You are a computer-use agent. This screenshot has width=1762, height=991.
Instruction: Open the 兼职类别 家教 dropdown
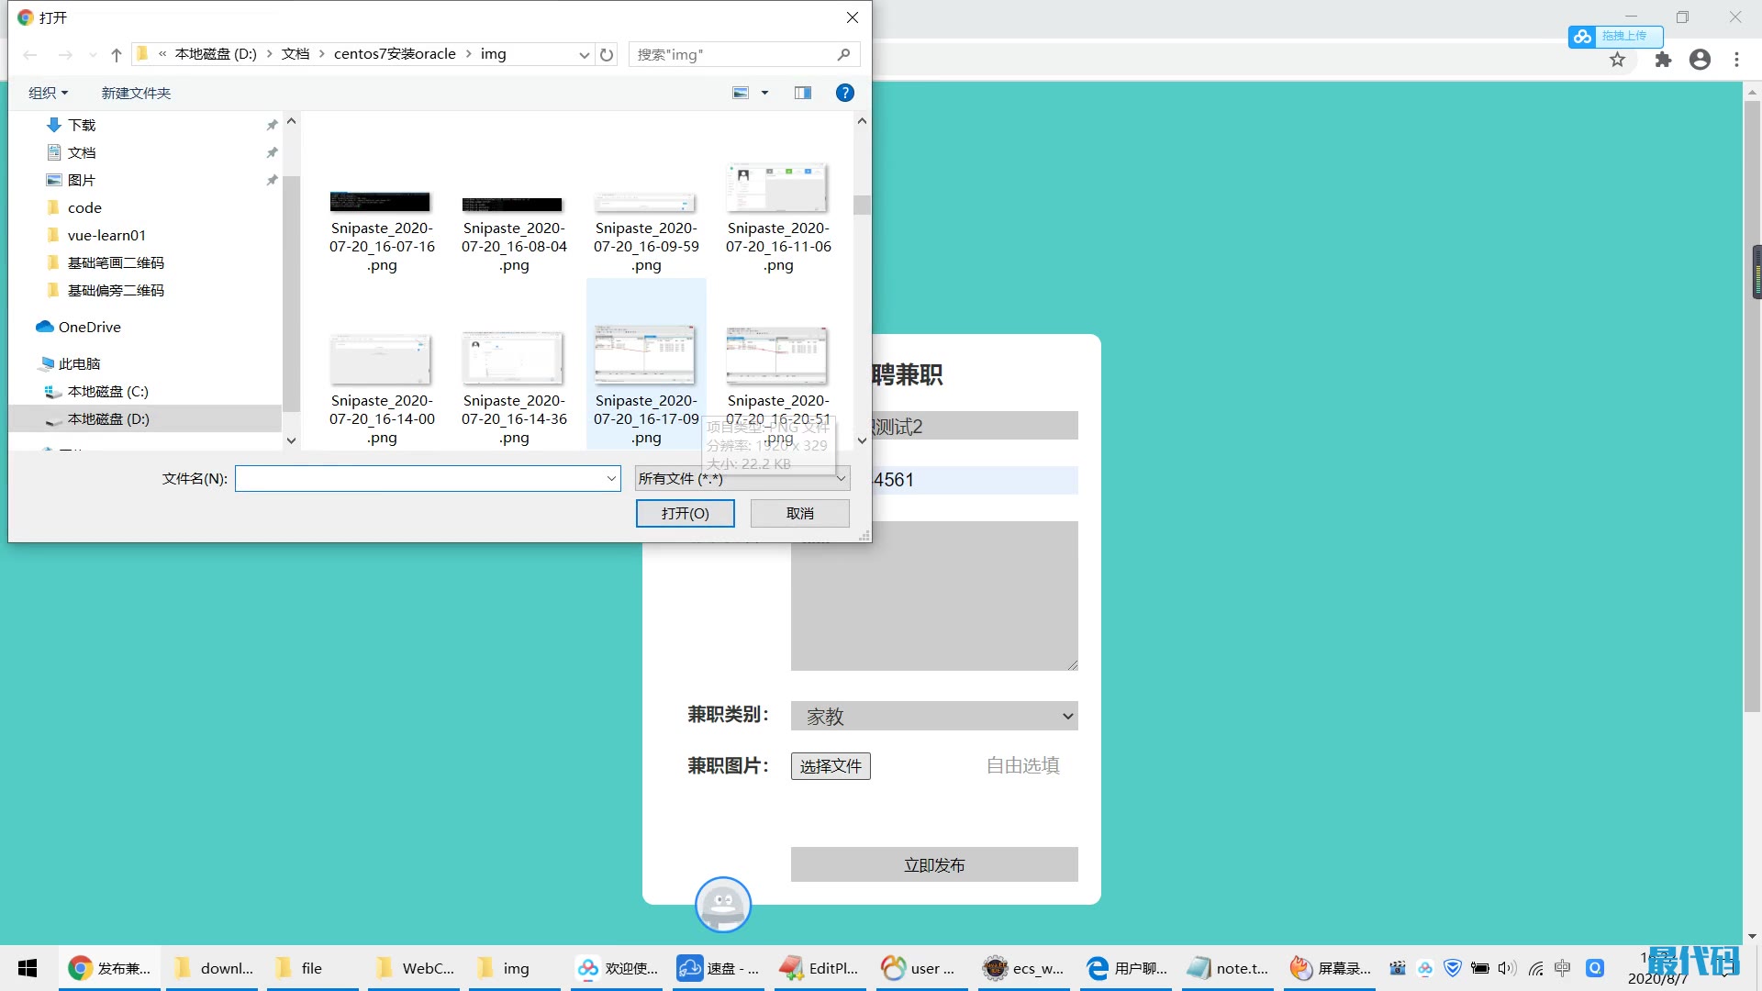click(933, 716)
